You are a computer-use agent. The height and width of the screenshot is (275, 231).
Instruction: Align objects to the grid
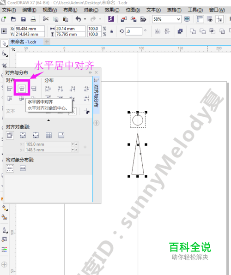pos(49,135)
